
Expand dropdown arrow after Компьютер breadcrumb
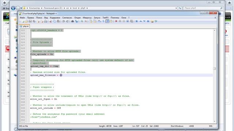pos(42,8)
